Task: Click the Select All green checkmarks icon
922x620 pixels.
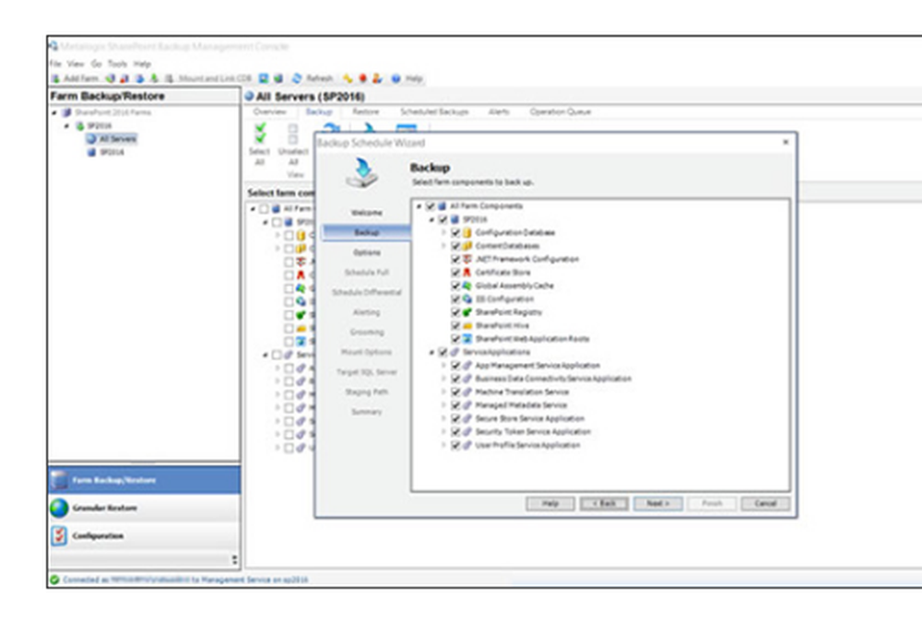Action: click(260, 133)
